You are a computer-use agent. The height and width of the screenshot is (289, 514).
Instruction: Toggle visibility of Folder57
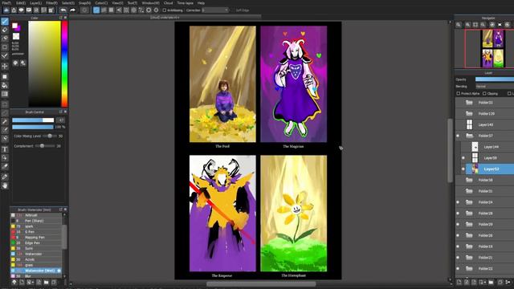point(458,136)
